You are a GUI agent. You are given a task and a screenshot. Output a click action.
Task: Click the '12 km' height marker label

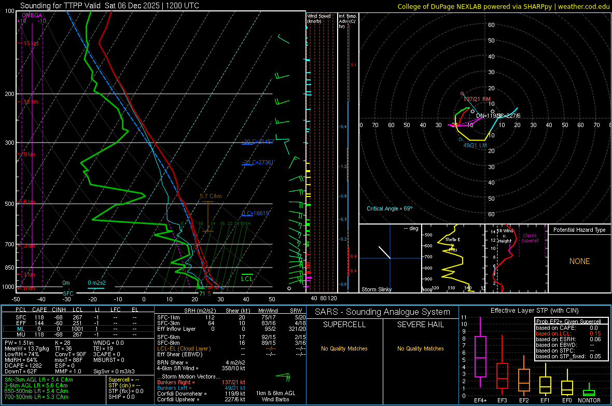[31, 102]
